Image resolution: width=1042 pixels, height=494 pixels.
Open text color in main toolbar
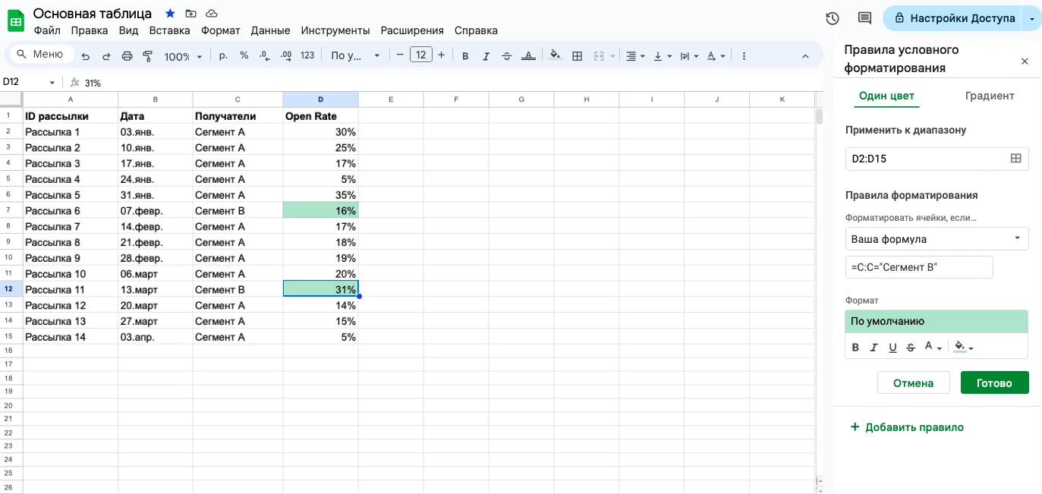pyautogui.click(x=528, y=55)
